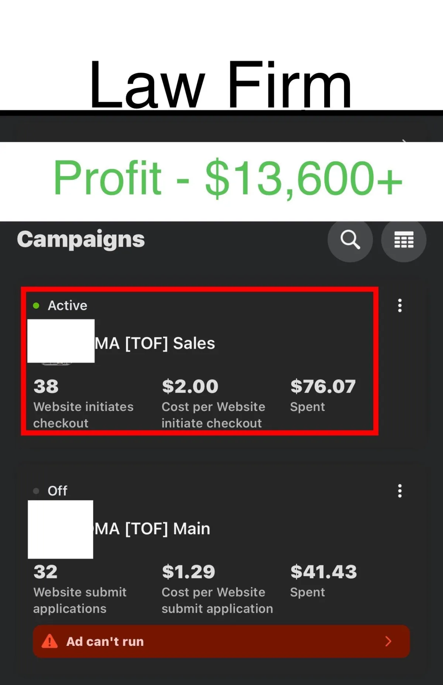Viewport: 443px width, 685px height.
Task: Select the $41.43 Spent metric
Action: tap(323, 580)
